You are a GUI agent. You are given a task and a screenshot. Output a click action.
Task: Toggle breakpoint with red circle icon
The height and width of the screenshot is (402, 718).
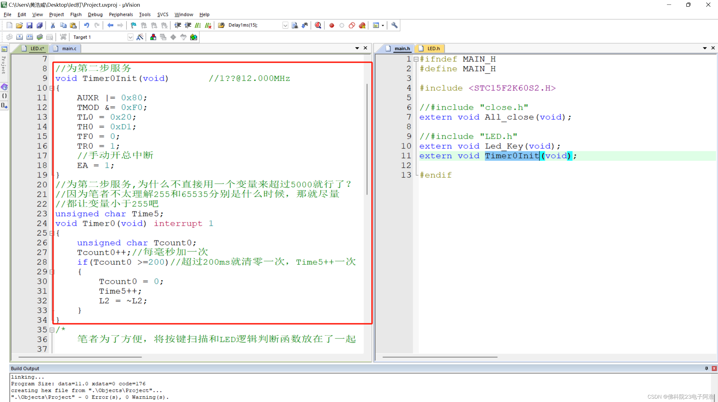pos(331,25)
